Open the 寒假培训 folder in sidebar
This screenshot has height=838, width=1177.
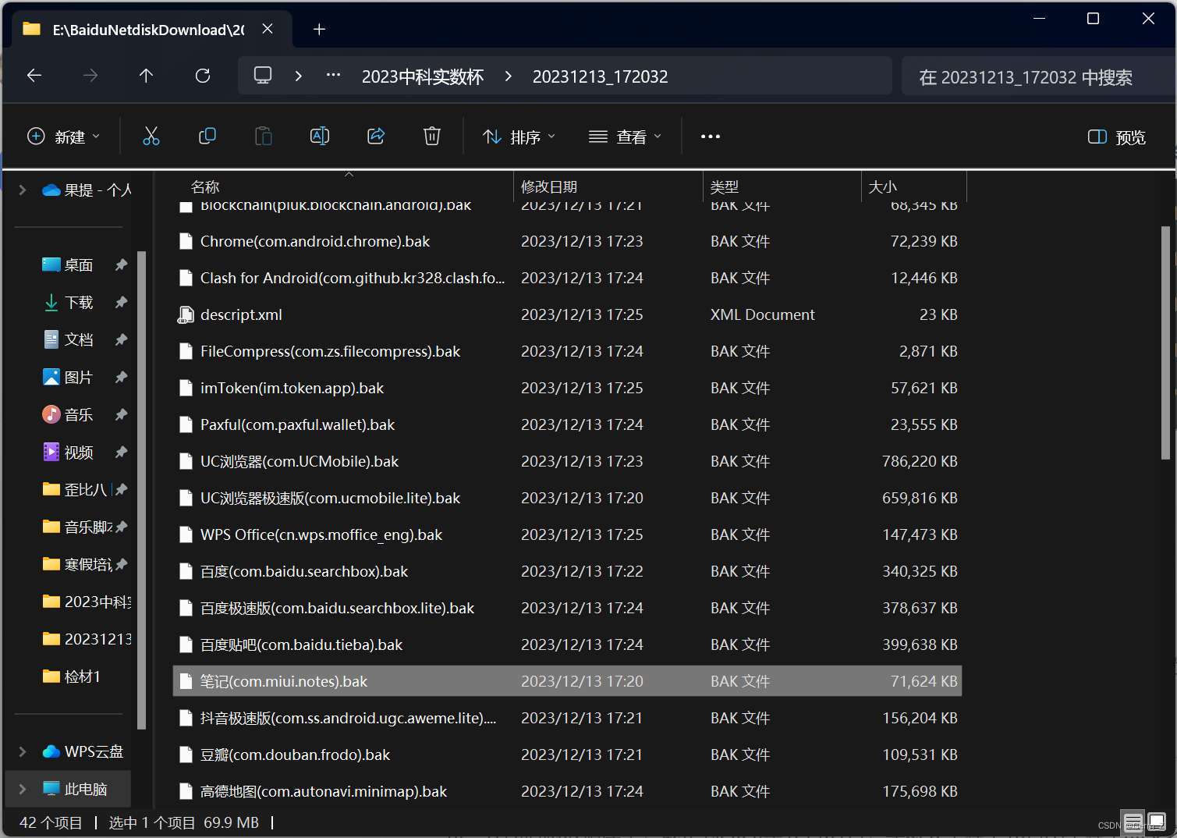78,565
